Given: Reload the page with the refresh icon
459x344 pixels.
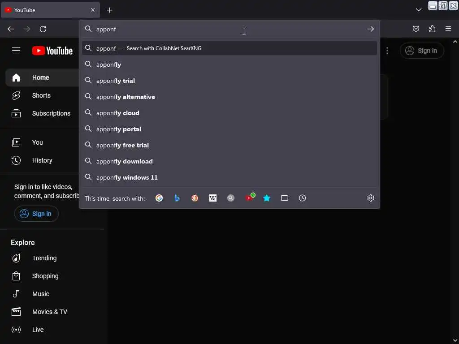Looking at the screenshot, I should pos(43,29).
